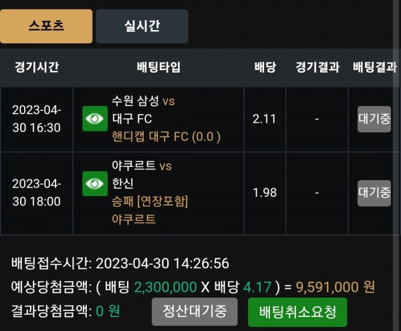Image resolution: width=401 pixels, height=331 pixels.
Task: Select the 경기시간 column header
Action: pyautogui.click(x=37, y=67)
